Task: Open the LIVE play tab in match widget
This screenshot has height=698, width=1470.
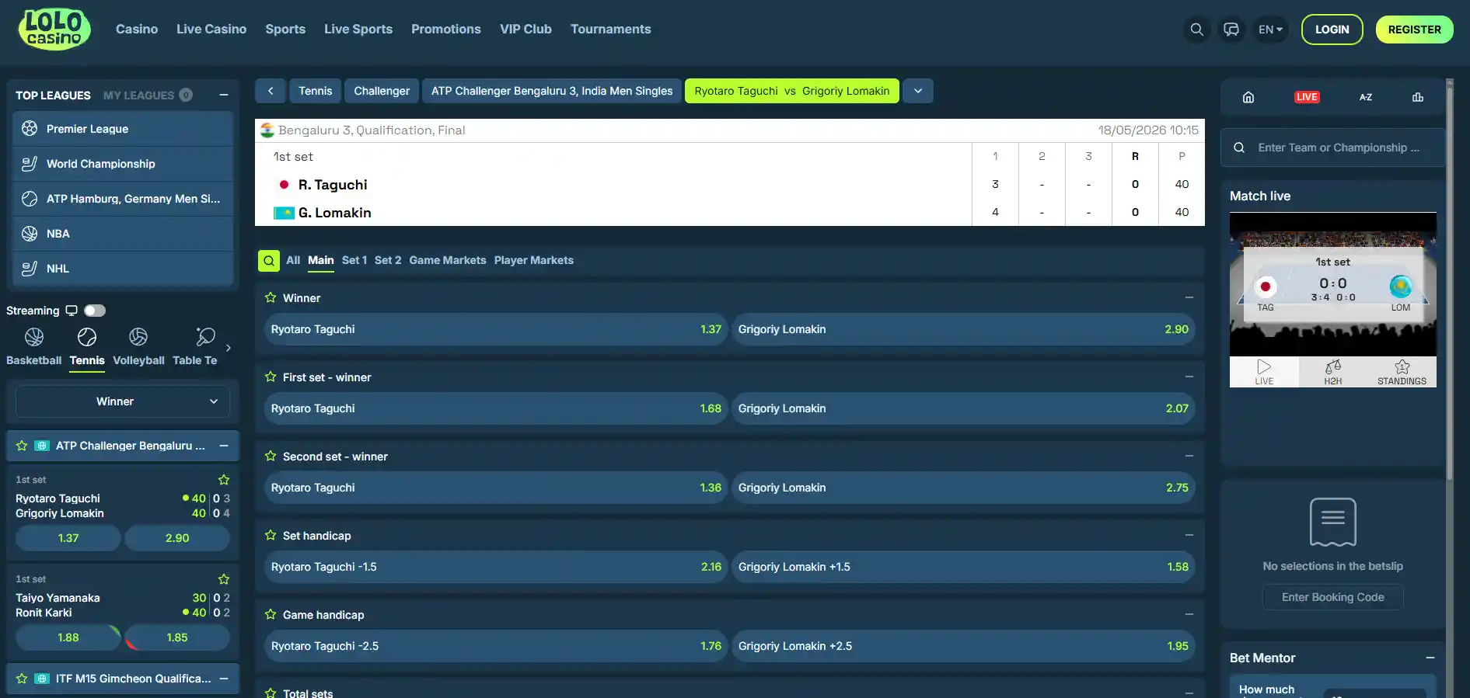Action: click(x=1264, y=372)
